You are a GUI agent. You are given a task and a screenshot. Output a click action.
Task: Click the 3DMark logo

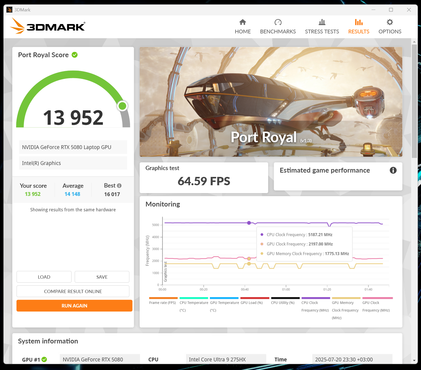pos(48,26)
